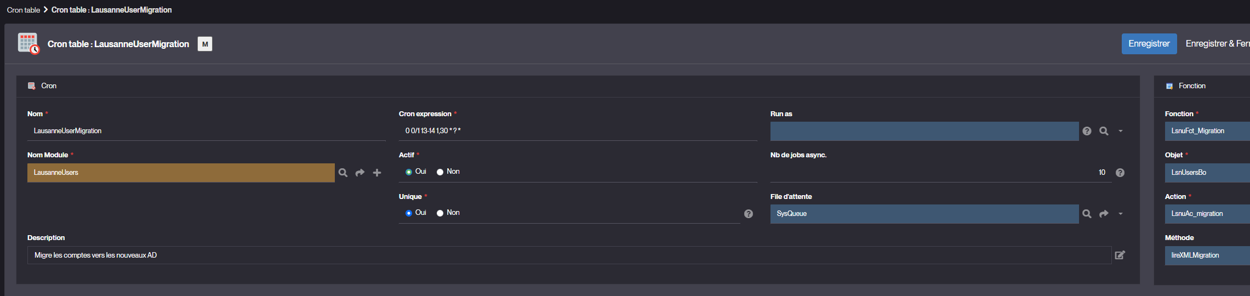Click the File d'attente magnifier icon
1250x296 pixels.
pyautogui.click(x=1087, y=214)
